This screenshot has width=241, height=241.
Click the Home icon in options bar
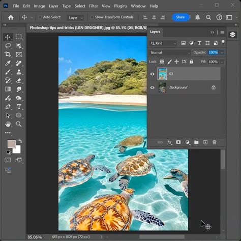click(11, 17)
